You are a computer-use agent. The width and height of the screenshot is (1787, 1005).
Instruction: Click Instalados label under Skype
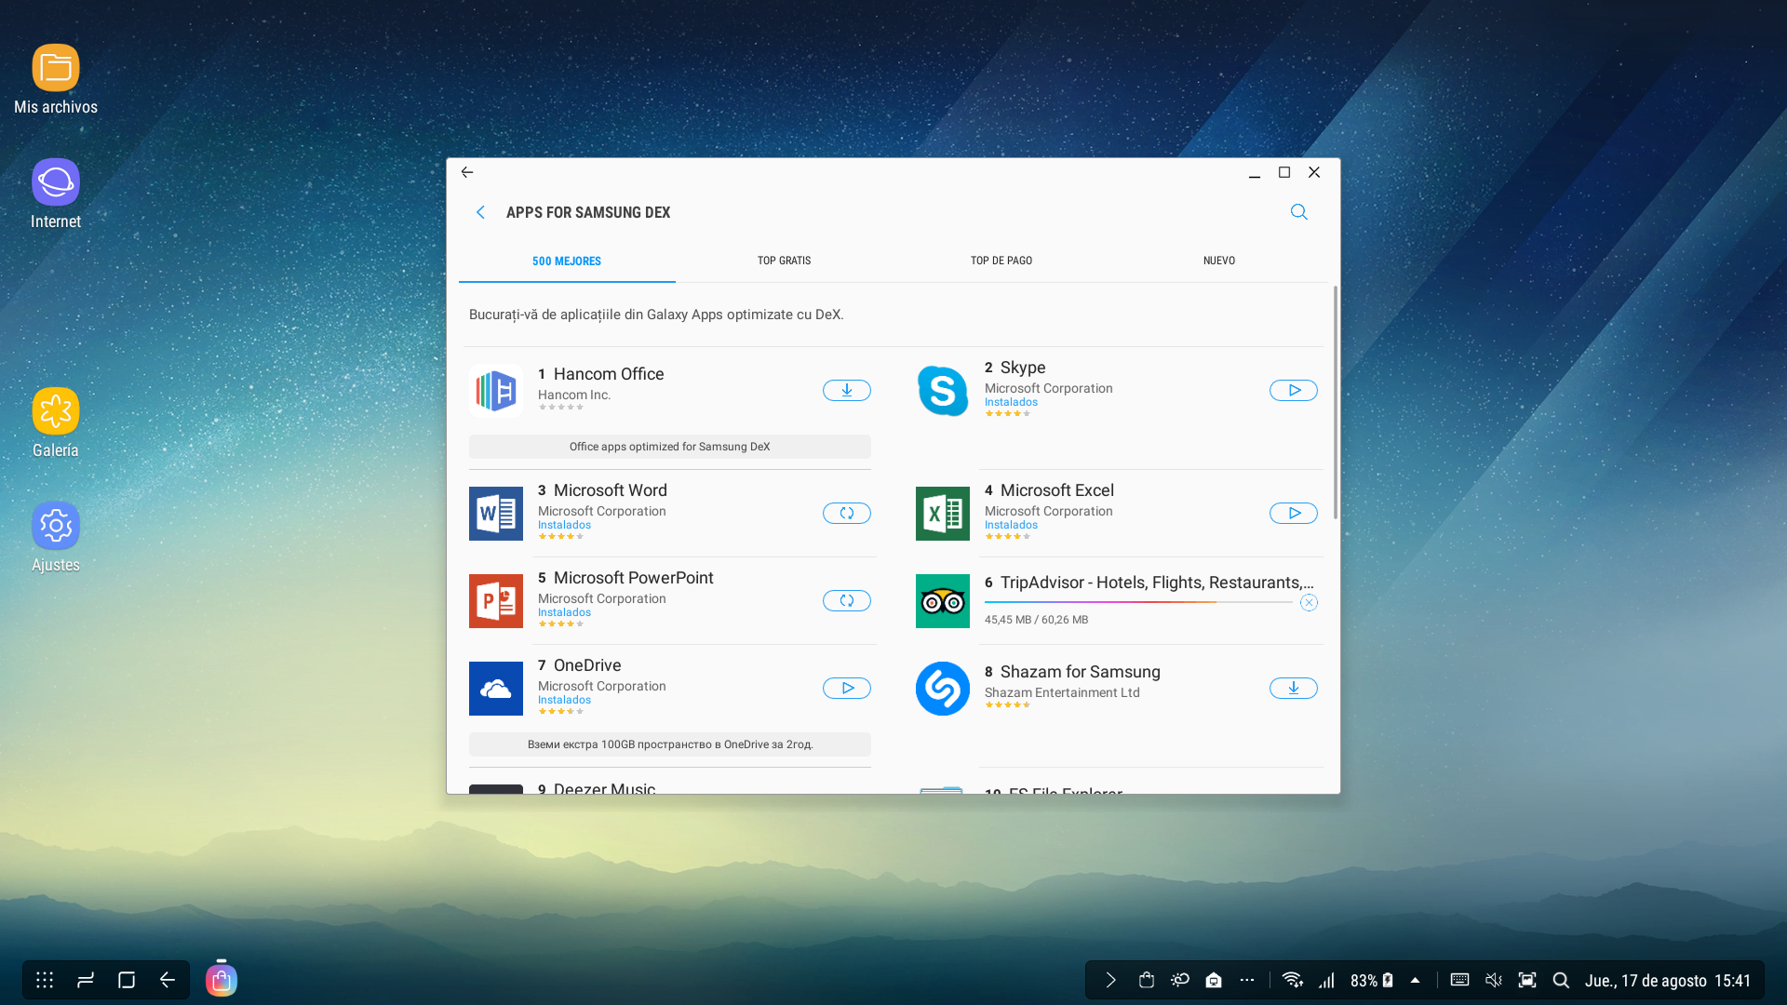1011,403
